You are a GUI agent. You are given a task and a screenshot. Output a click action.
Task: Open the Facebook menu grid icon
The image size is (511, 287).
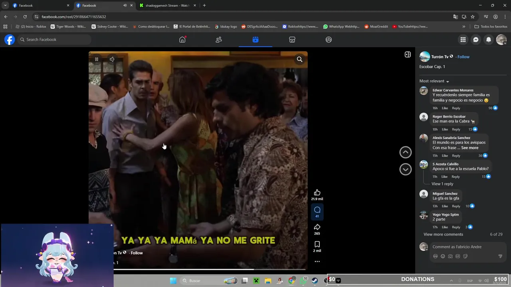point(463,39)
